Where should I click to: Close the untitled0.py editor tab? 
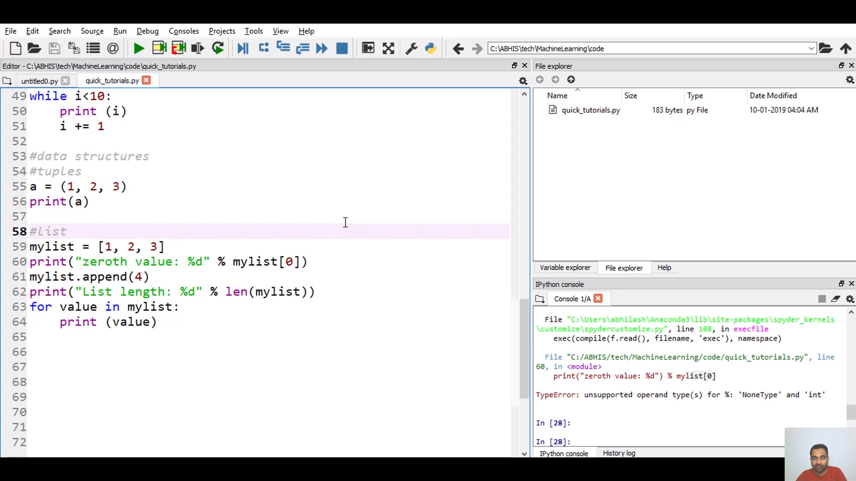point(66,81)
